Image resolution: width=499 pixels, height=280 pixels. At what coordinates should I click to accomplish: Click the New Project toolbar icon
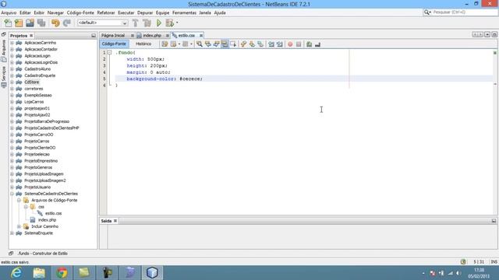[19, 23]
